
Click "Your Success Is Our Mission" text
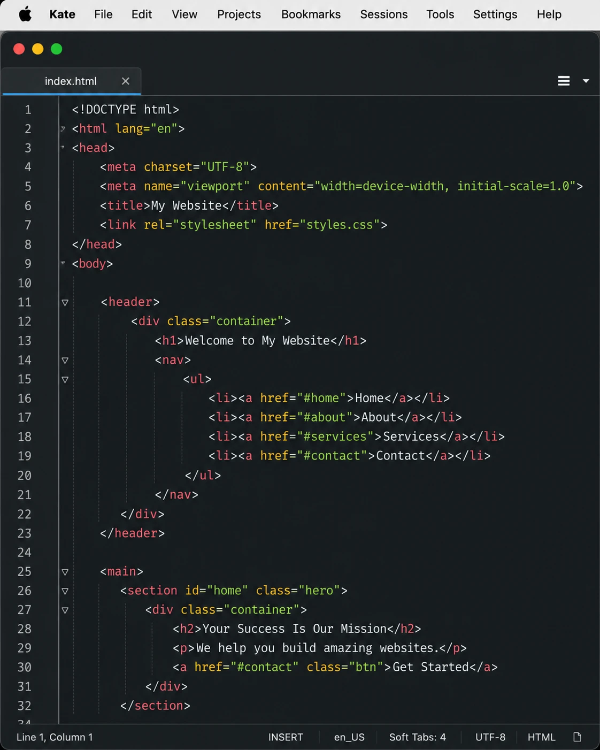click(x=295, y=629)
